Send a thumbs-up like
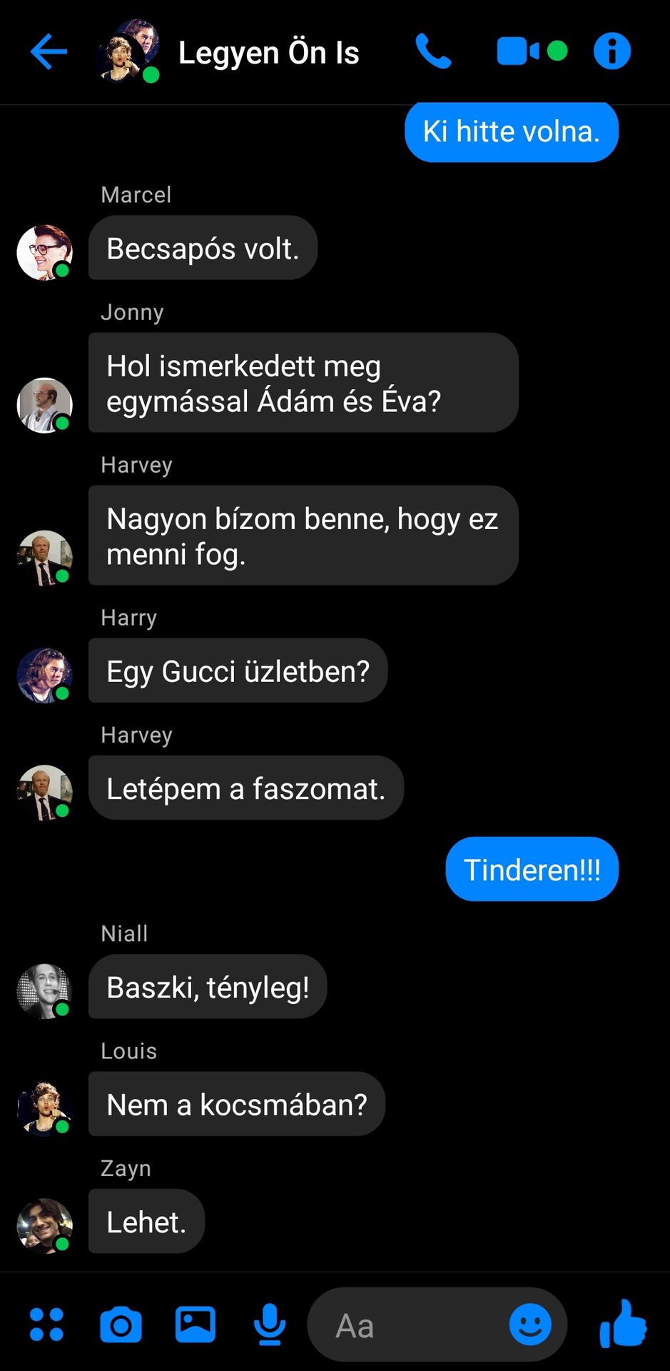The width and height of the screenshot is (670, 1371). click(623, 1324)
